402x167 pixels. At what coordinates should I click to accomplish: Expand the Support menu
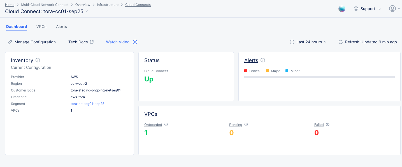[x=368, y=9]
